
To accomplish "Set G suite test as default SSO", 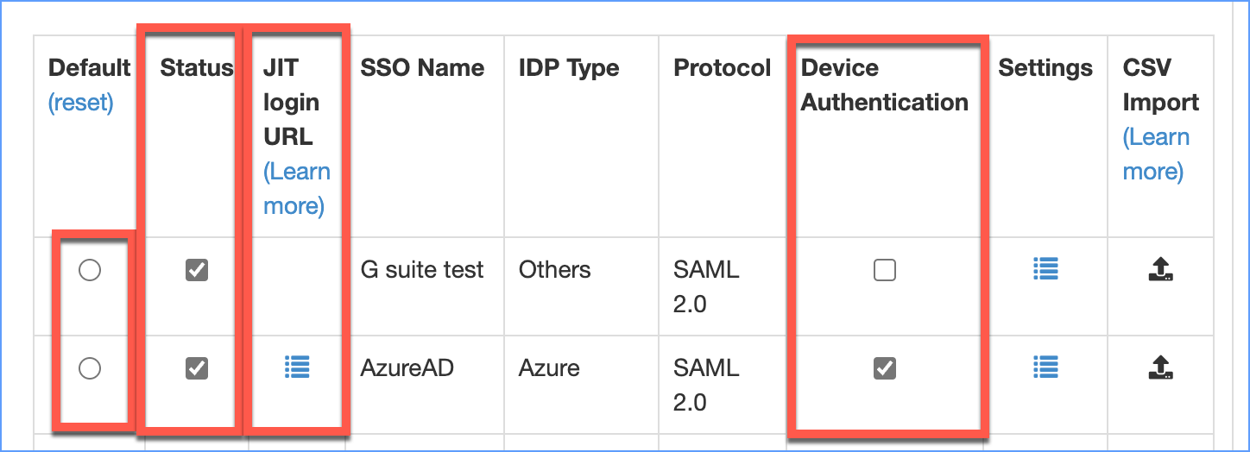I will click(x=90, y=271).
